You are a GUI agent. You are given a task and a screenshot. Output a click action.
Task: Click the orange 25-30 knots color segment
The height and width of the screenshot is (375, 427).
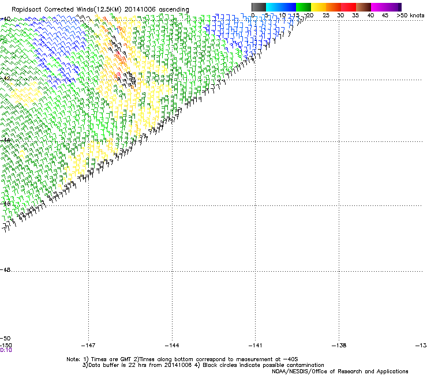pos(334,7)
